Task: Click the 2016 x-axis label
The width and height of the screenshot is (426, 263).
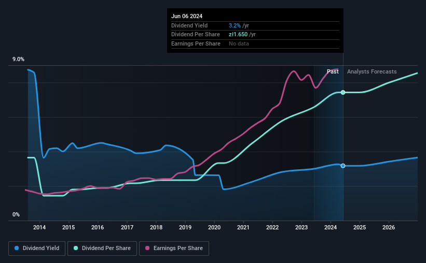Action: (98, 227)
